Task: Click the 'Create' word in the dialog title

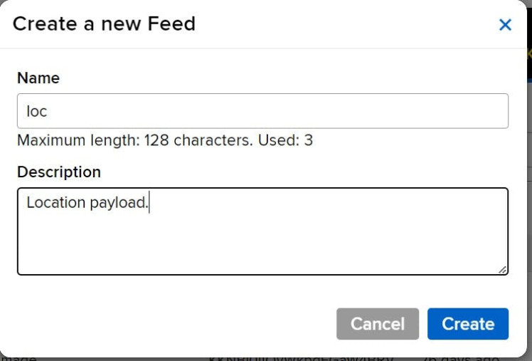Action: coord(42,24)
